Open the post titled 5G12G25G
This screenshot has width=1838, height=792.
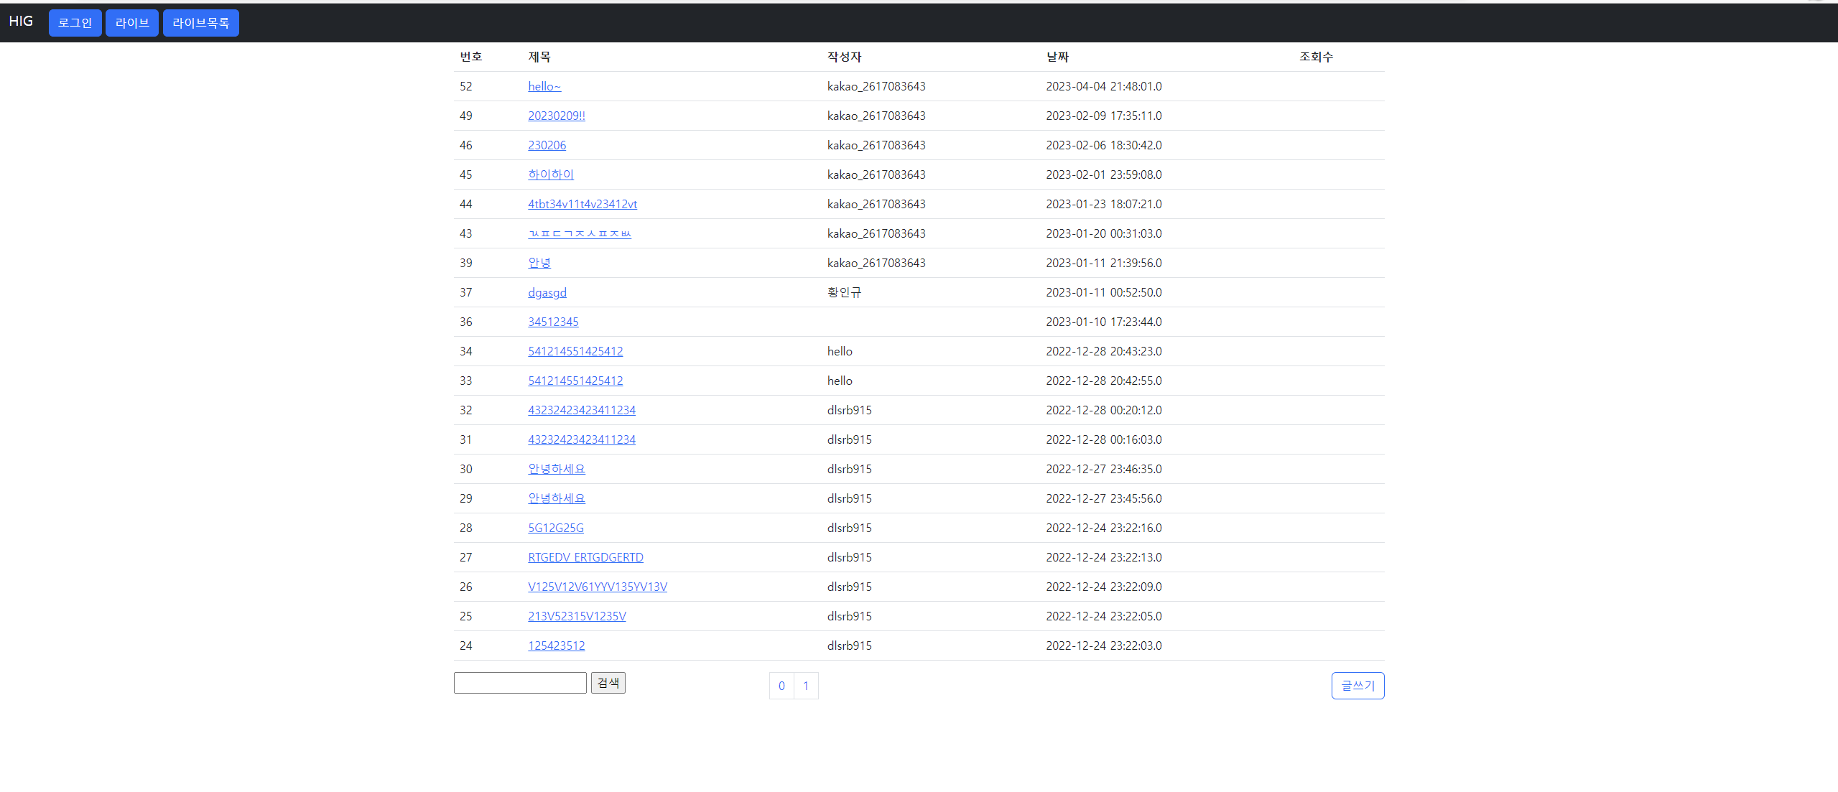pyautogui.click(x=555, y=528)
